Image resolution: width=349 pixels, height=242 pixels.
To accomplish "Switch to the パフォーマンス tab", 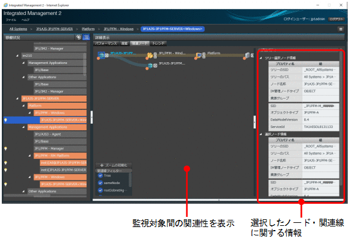I will 106,44.
